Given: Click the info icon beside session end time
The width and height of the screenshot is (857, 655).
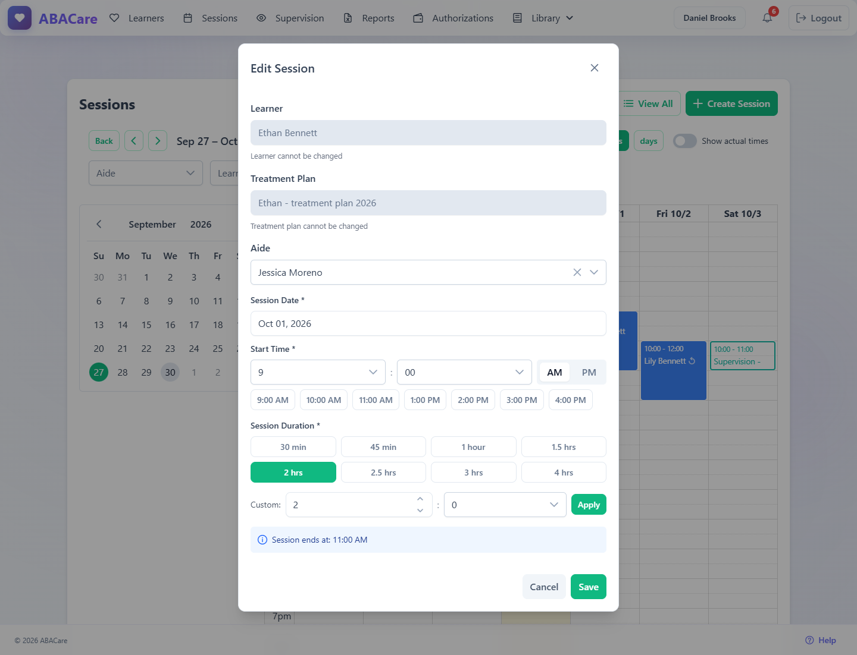Looking at the screenshot, I should (x=262, y=540).
